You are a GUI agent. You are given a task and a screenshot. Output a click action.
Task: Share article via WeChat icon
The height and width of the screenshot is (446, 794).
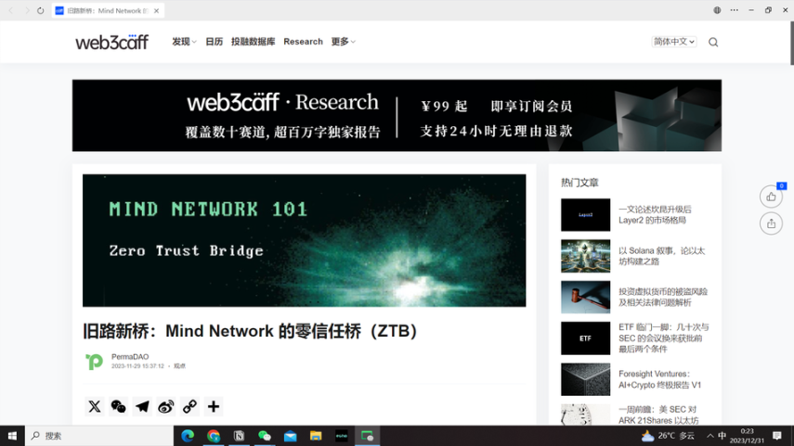pos(118,406)
